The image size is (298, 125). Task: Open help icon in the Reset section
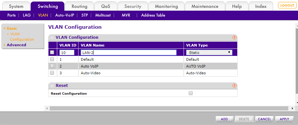(234, 86)
